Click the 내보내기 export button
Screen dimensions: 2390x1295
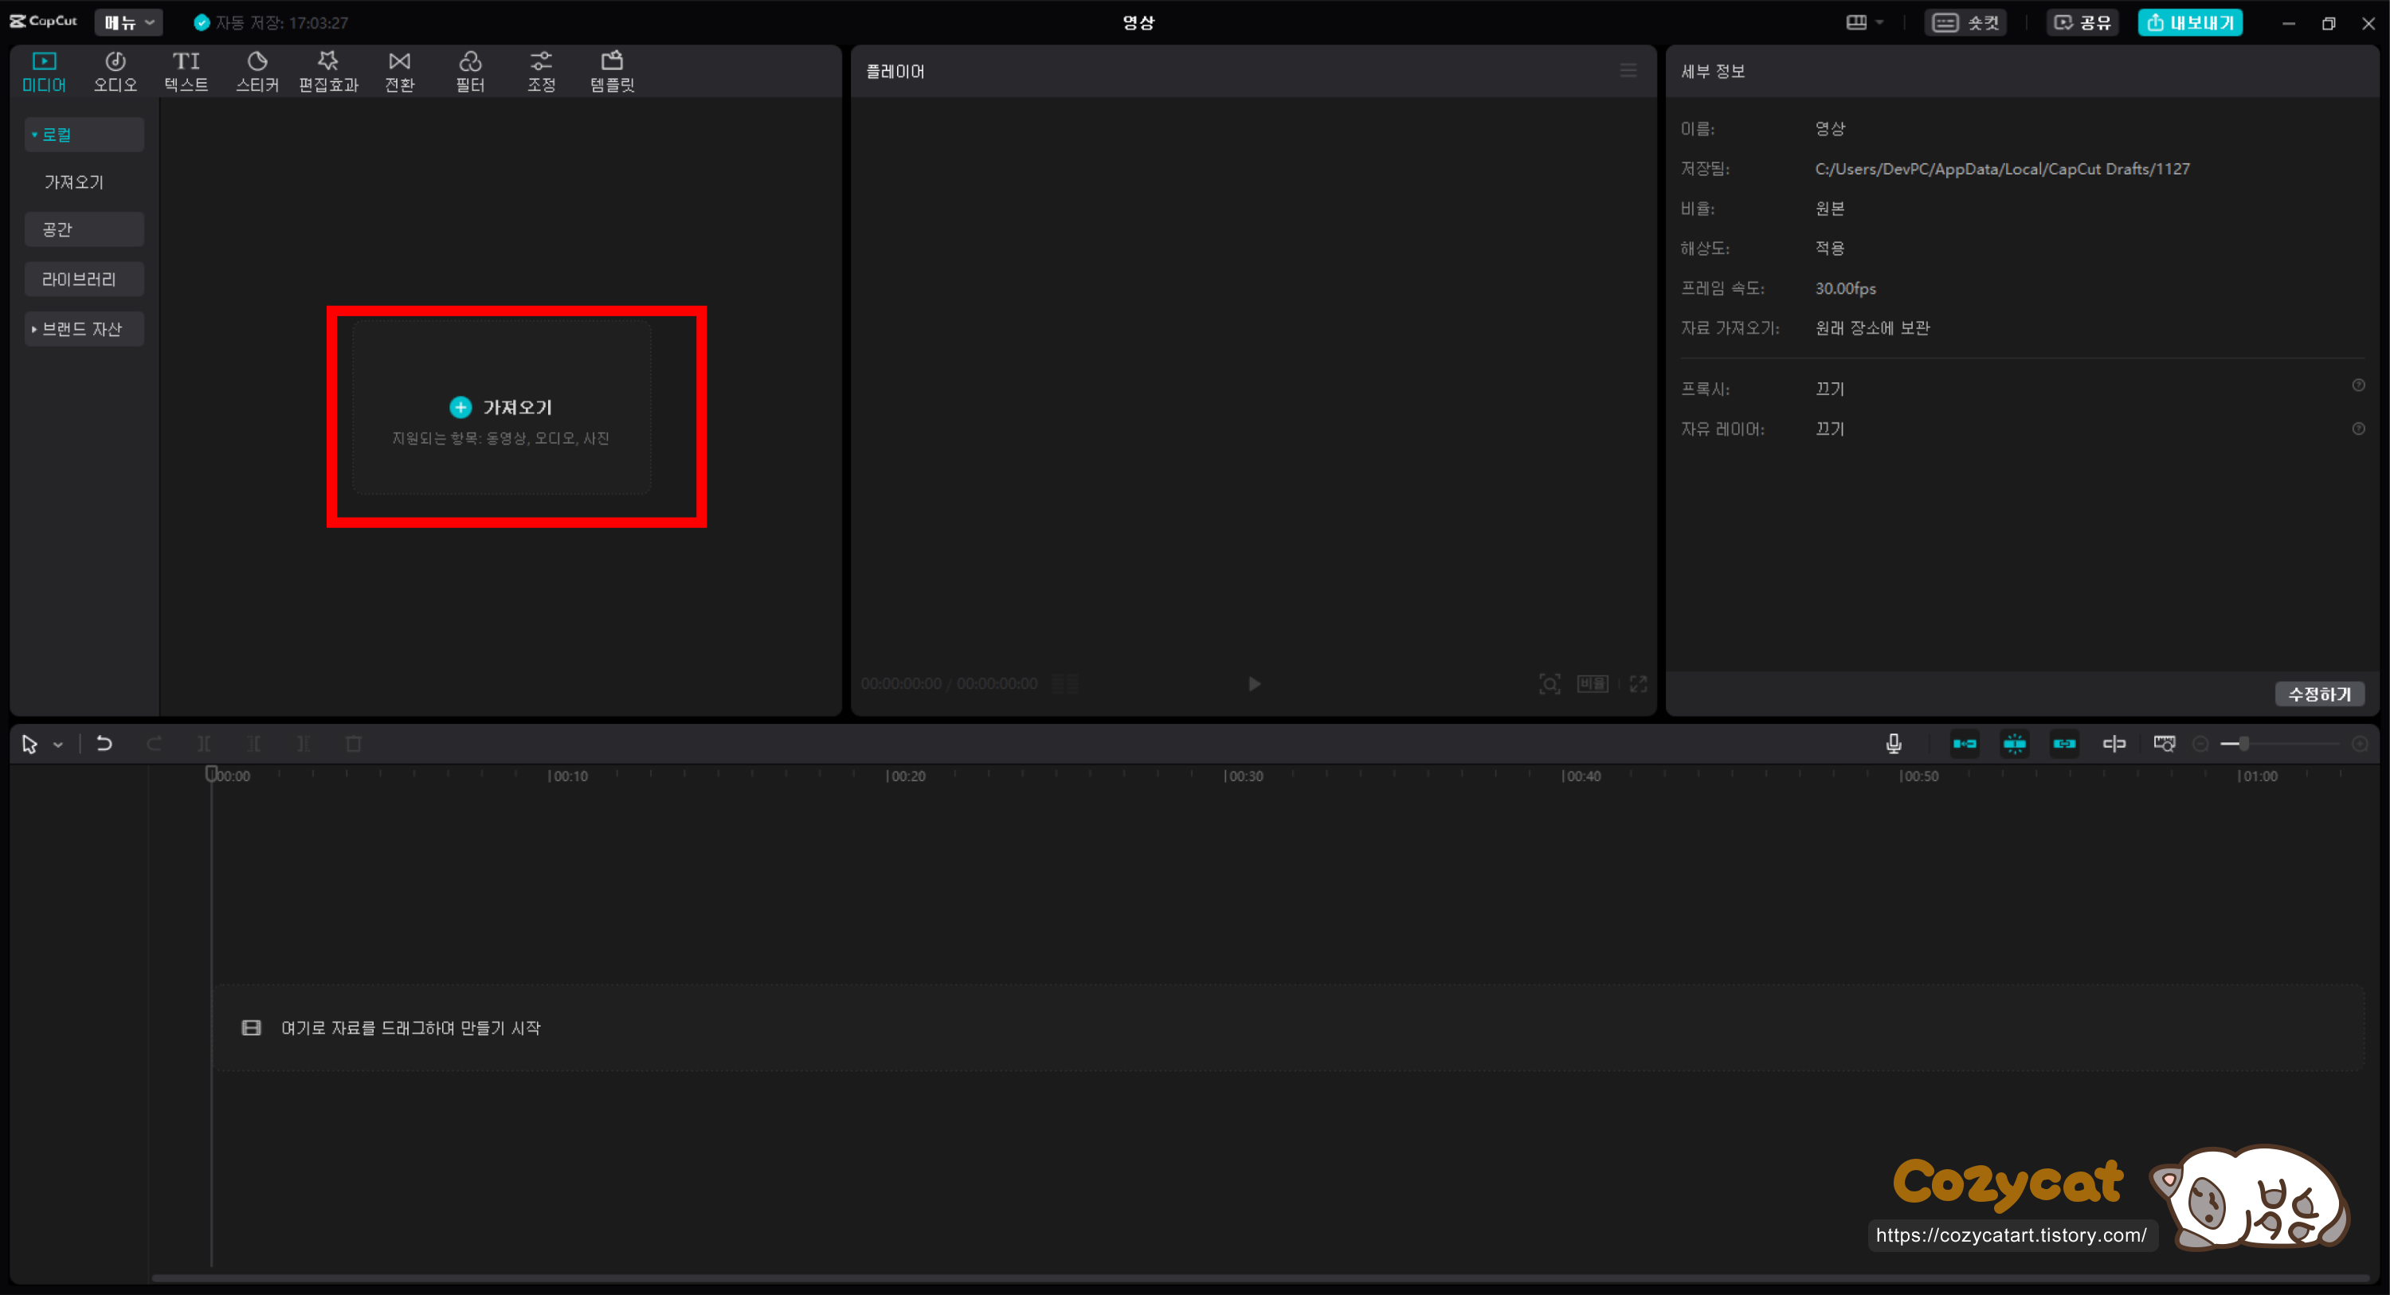(2189, 22)
